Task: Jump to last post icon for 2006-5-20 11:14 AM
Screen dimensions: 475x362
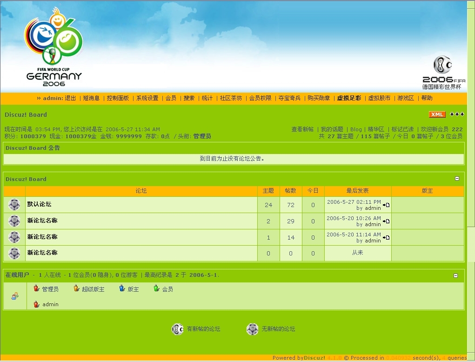Action: pos(386,238)
